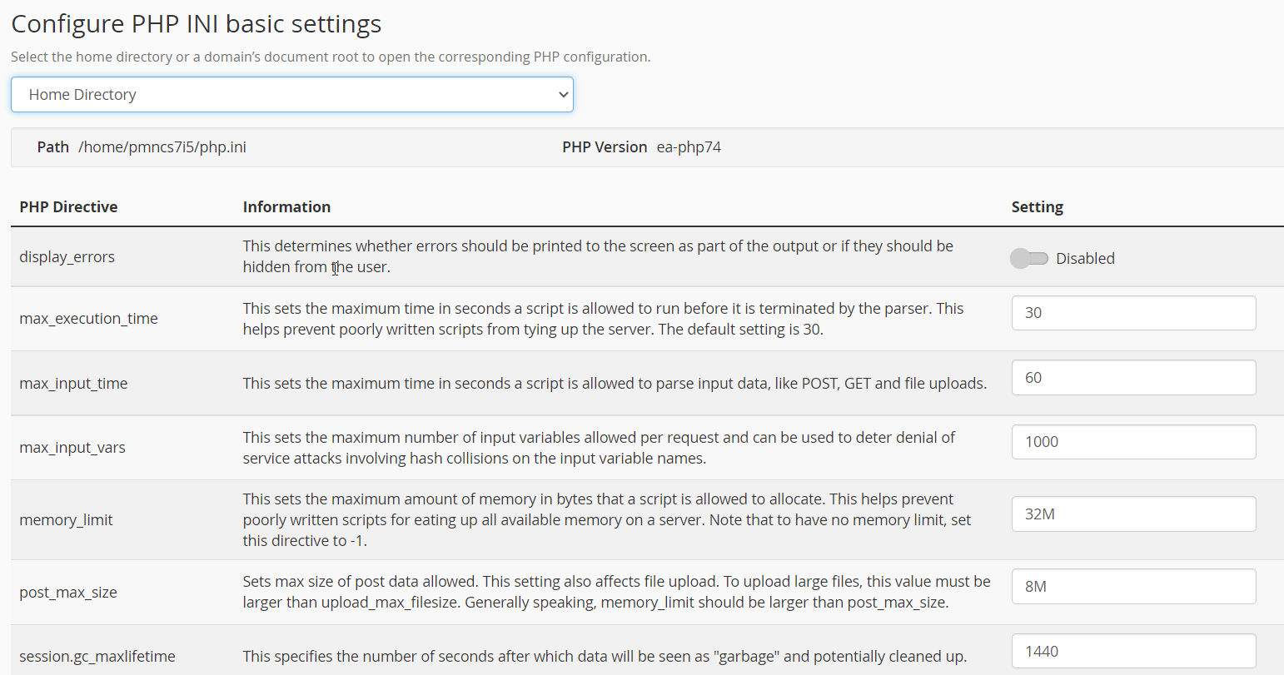Select the max_input_vars setting field

(1133, 442)
